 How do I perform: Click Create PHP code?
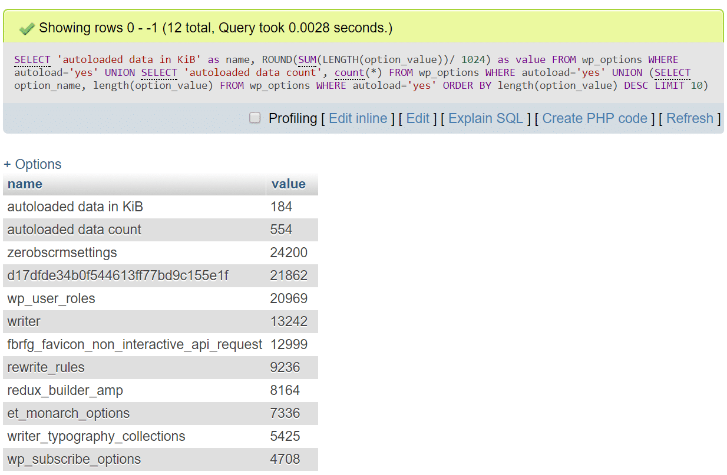click(595, 118)
